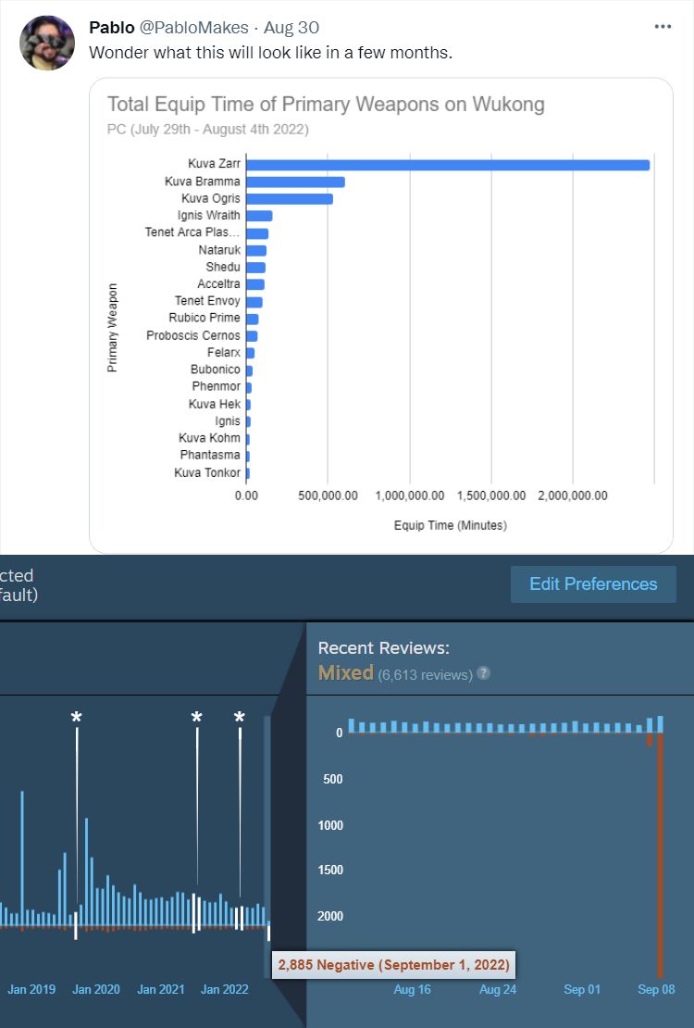Click the help question mark beside review count
The image size is (694, 1028).
pyautogui.click(x=483, y=673)
